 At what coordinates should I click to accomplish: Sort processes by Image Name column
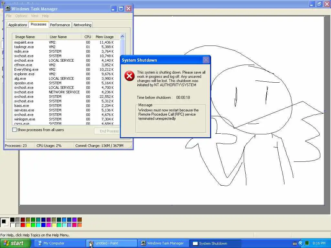pos(29,37)
